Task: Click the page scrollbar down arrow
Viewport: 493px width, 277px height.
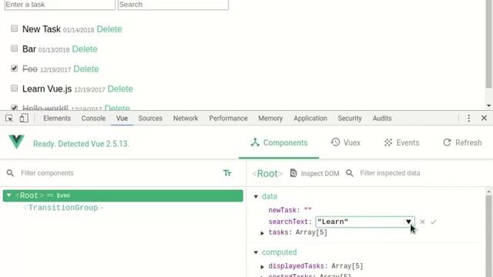Action: tap(488, 106)
